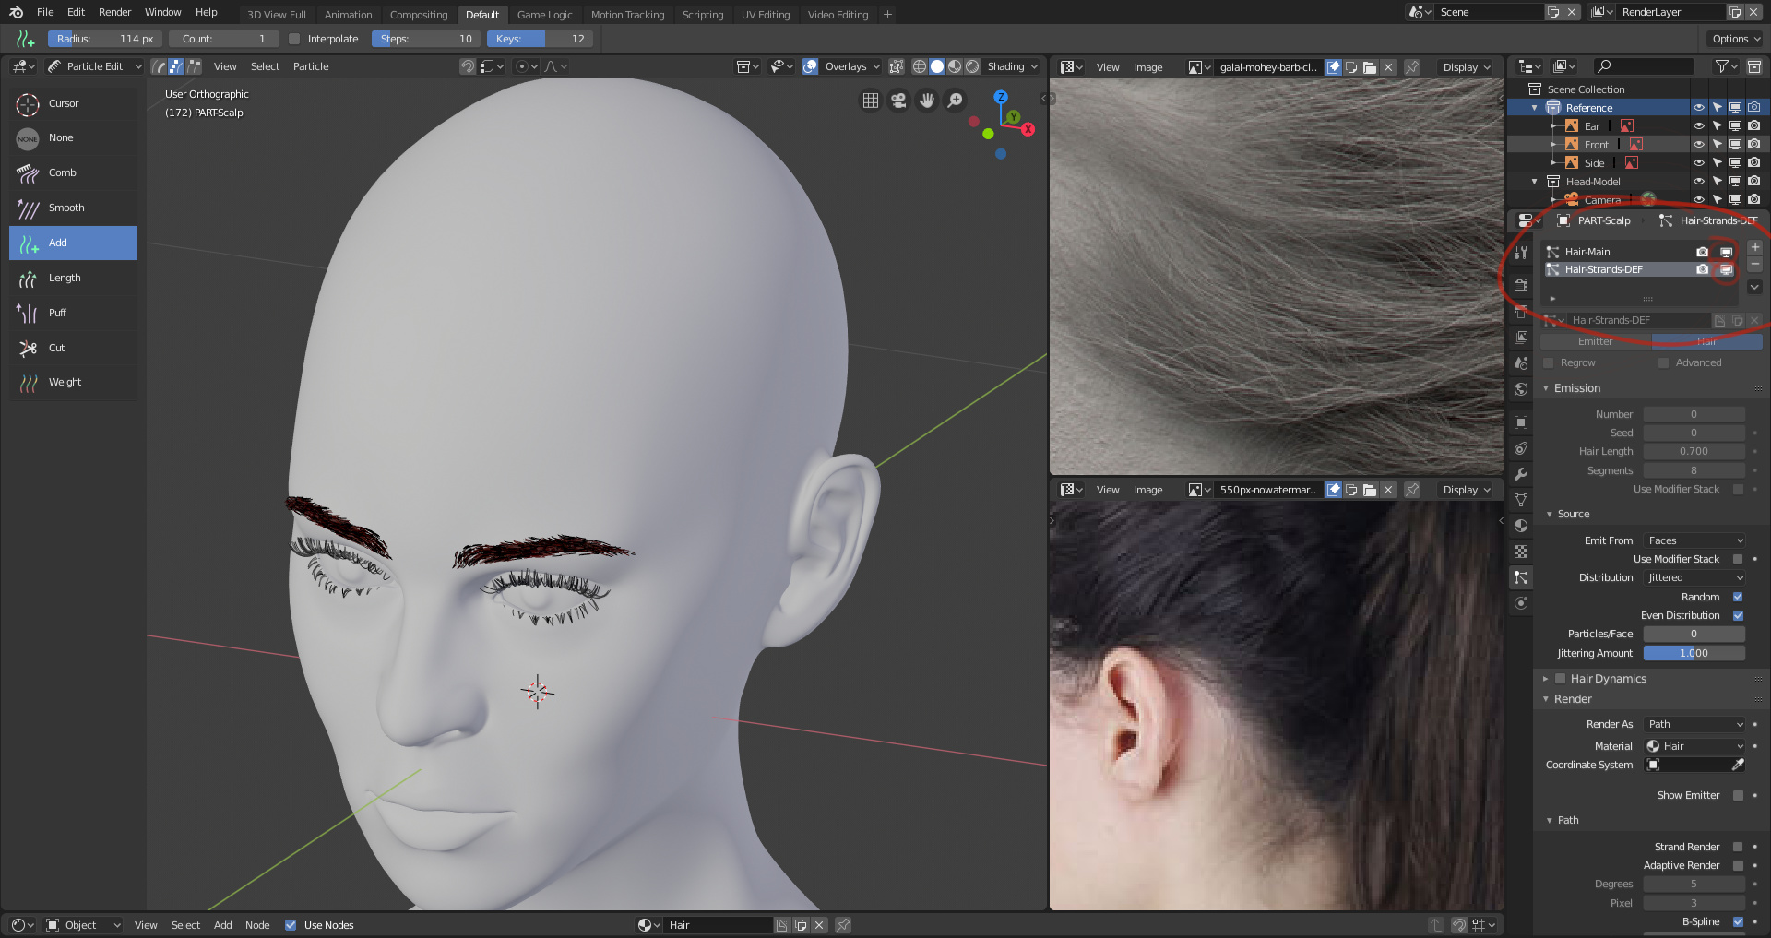Open the Physics properties tab
The width and height of the screenshot is (1771, 938).
[1521, 602]
